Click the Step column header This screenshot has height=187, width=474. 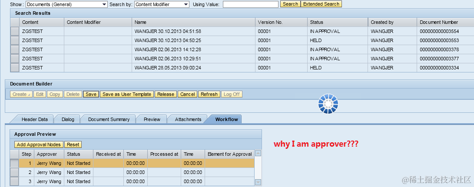[27, 154]
